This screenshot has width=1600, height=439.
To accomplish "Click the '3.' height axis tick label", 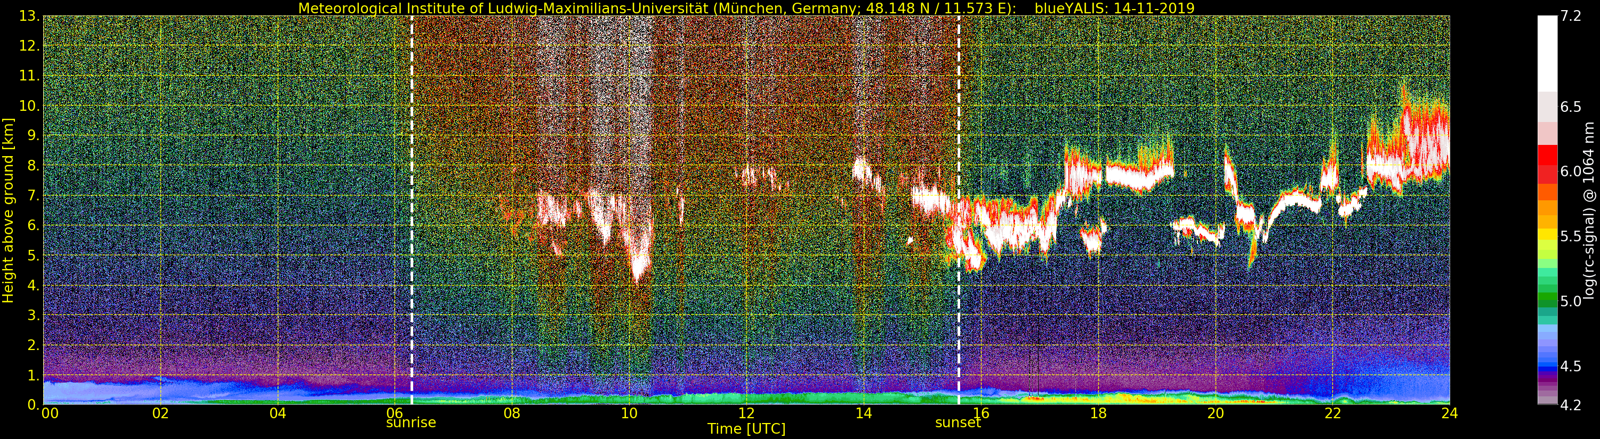I will [34, 315].
